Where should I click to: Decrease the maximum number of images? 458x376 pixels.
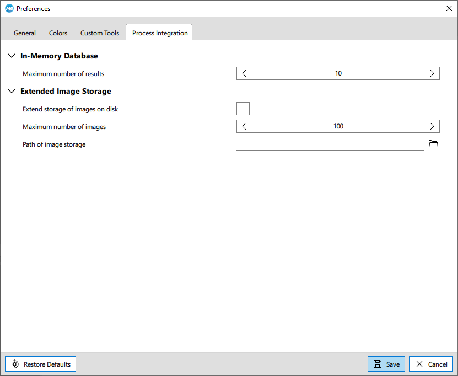tap(244, 126)
